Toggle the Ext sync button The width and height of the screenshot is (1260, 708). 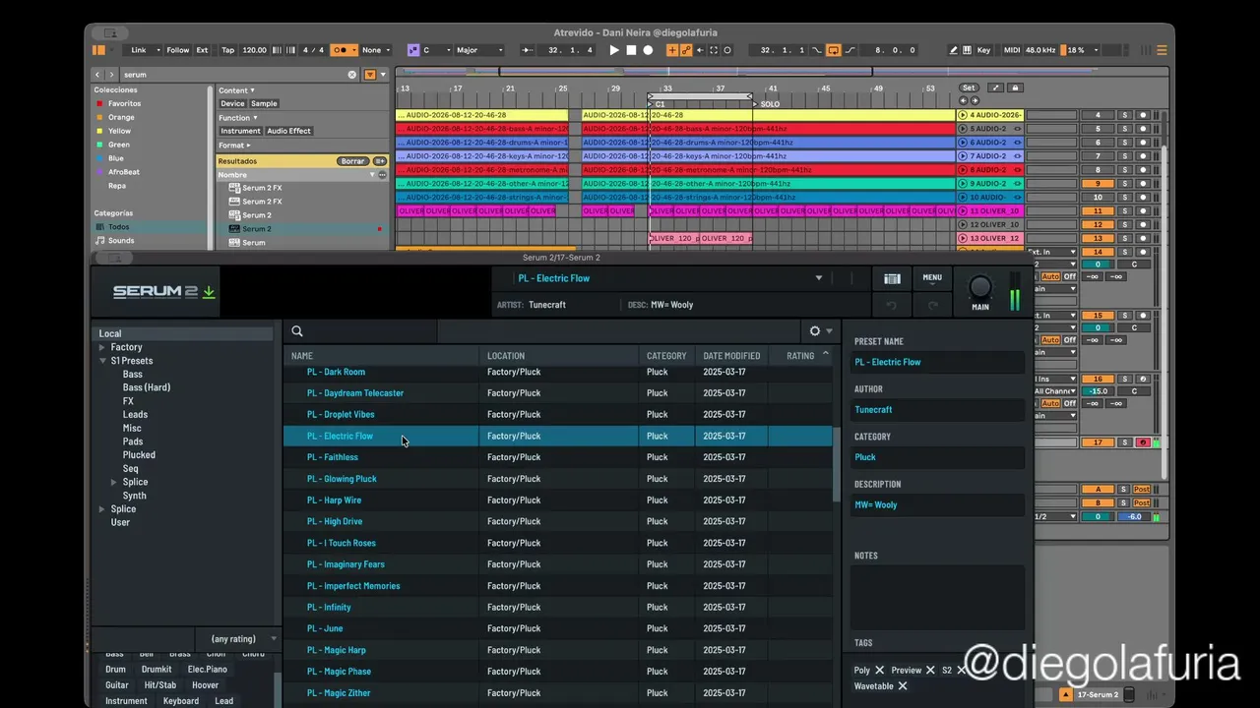point(202,50)
